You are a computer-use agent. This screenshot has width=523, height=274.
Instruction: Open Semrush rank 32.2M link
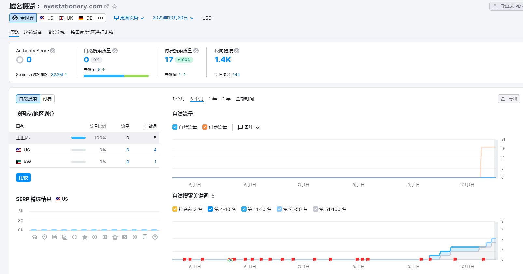click(57, 75)
